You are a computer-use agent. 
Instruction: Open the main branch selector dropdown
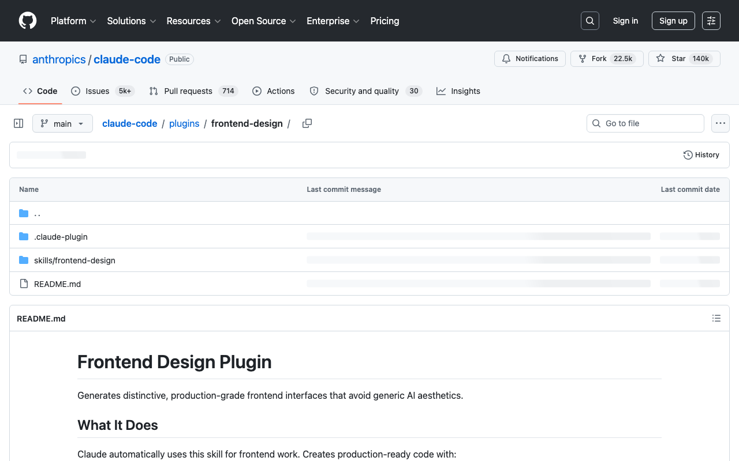[62, 123]
